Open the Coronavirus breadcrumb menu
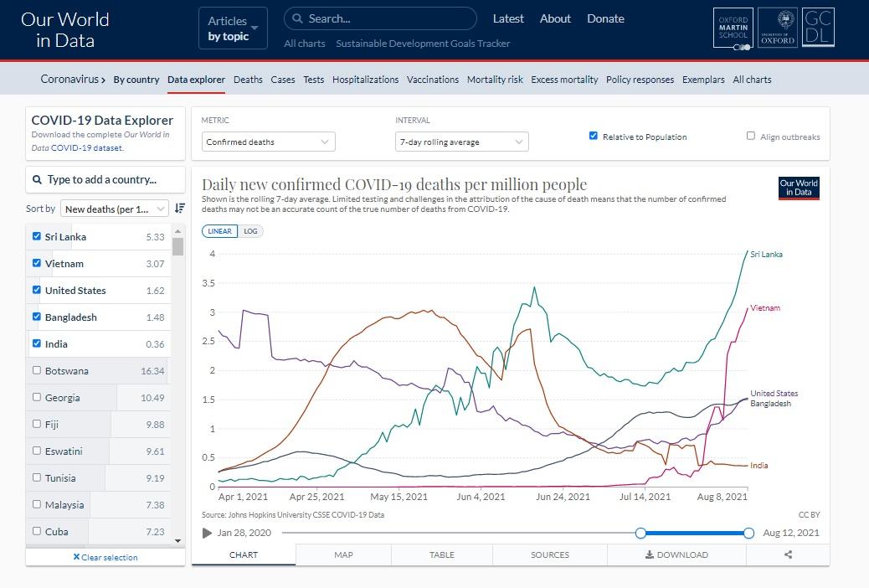 pos(73,80)
